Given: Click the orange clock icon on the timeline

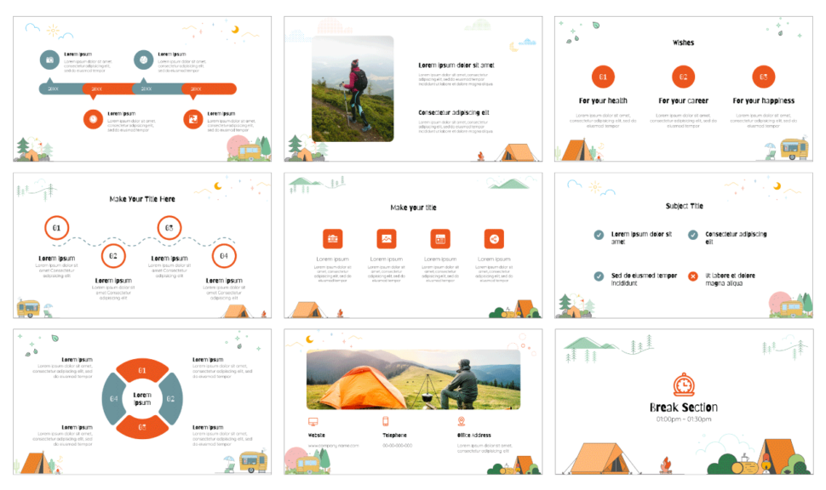Looking at the screenshot, I should (x=92, y=119).
